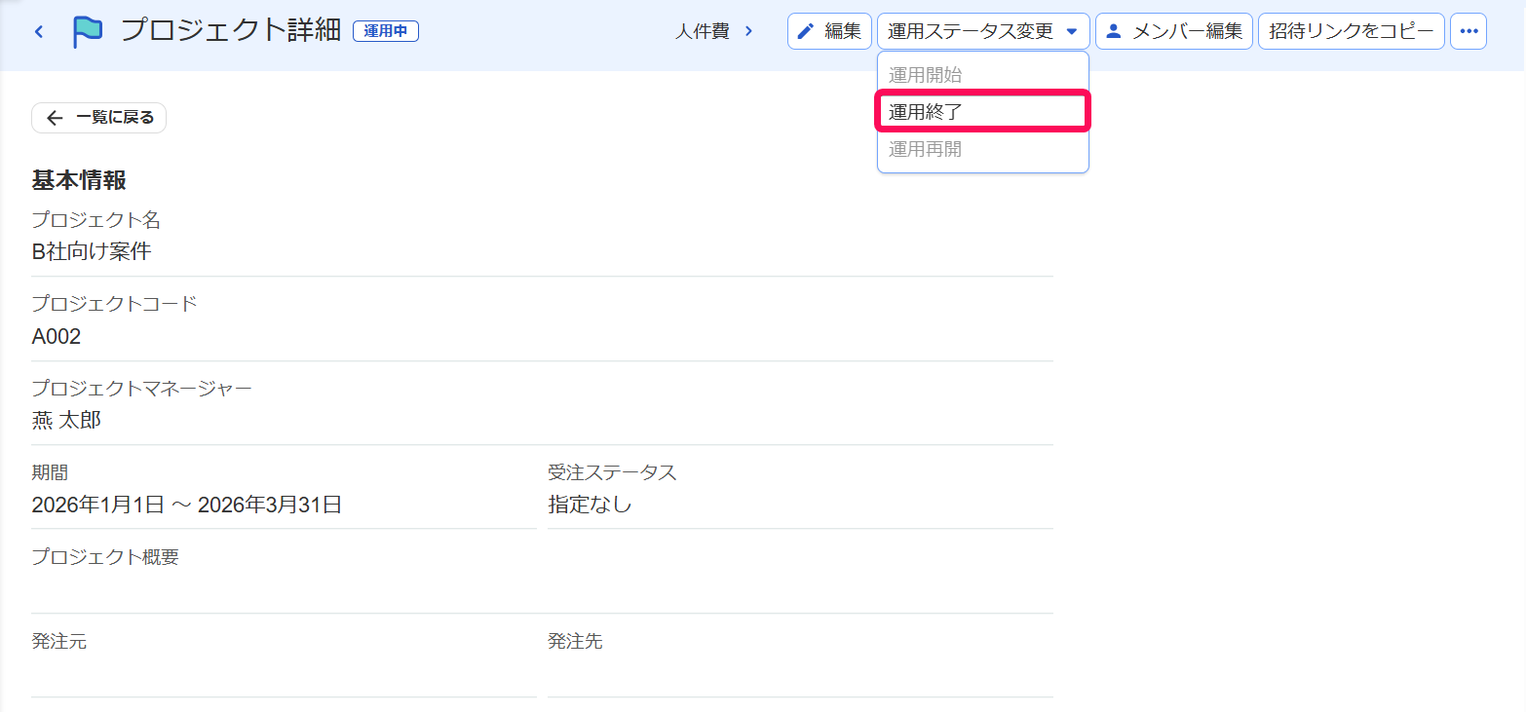
Task: Click the 運用中 status badge
Action: [386, 31]
